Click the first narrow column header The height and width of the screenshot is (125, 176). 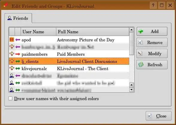pos(12,32)
